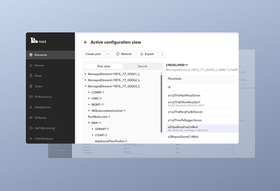
Task: Open Adaptations via its sidebar icon
Action: pos(31,107)
